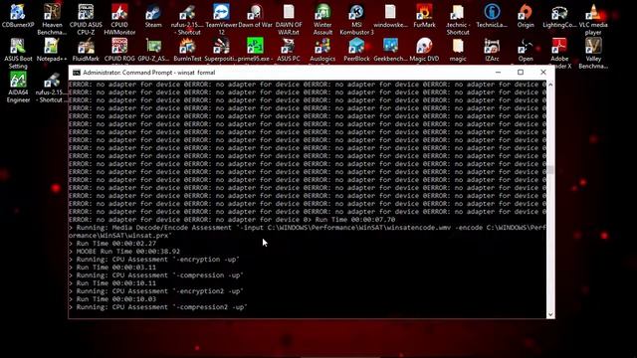Select the CPUID ASUS CPU-Z shortcut

[x=86, y=19]
